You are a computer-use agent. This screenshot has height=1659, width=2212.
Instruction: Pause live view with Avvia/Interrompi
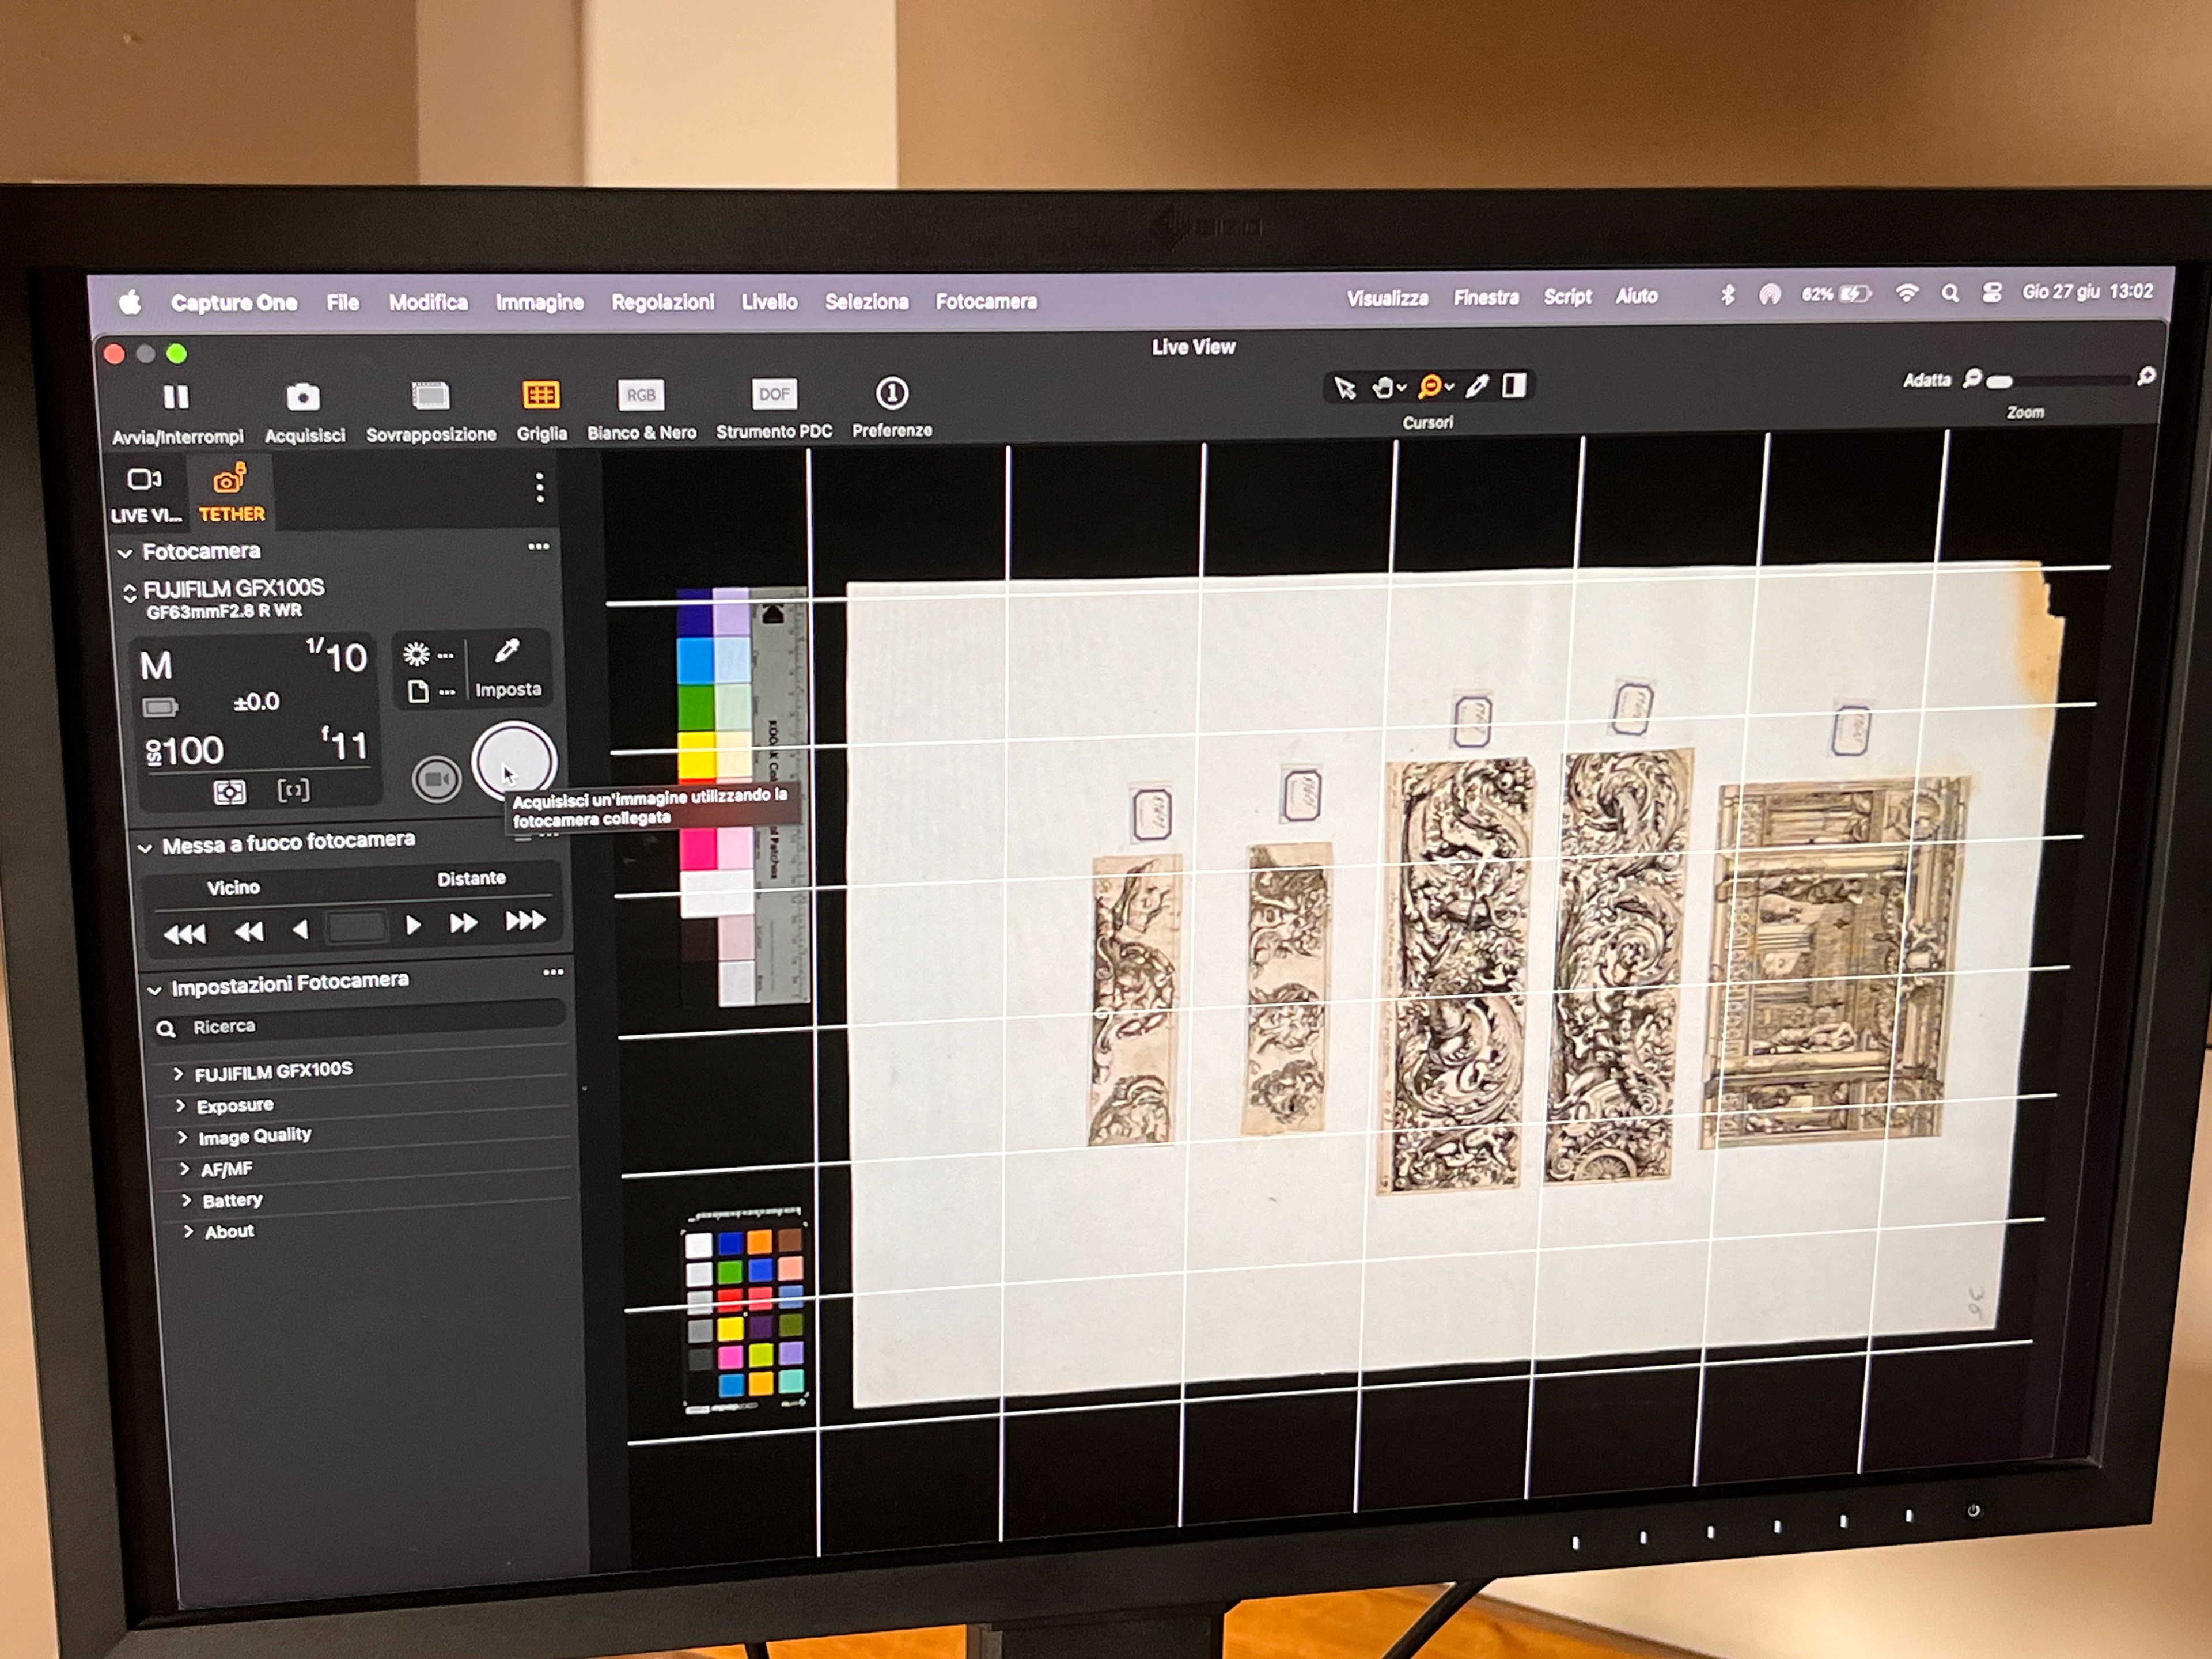point(176,398)
